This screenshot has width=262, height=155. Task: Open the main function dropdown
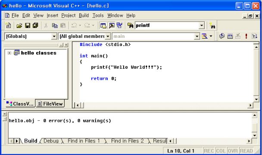[x=197, y=36]
